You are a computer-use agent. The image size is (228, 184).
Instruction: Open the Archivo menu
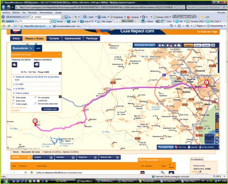[6, 12]
